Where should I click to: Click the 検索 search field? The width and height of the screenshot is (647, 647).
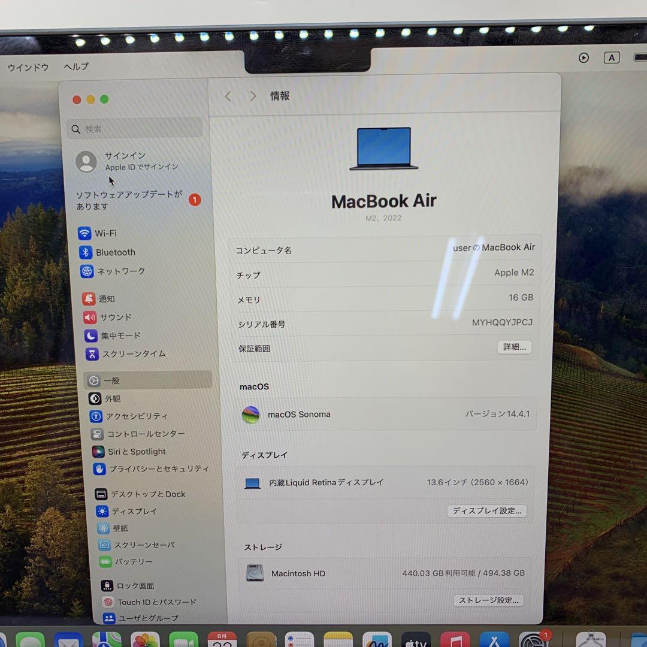tap(135, 128)
